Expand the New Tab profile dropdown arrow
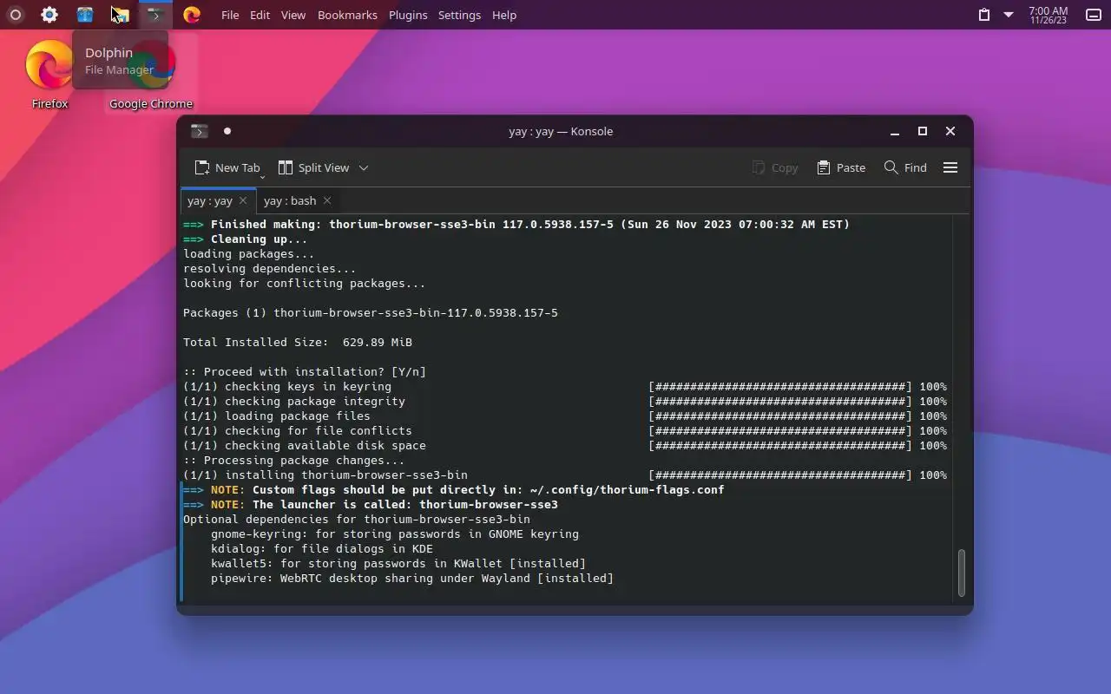This screenshot has height=694, width=1111. click(x=262, y=177)
